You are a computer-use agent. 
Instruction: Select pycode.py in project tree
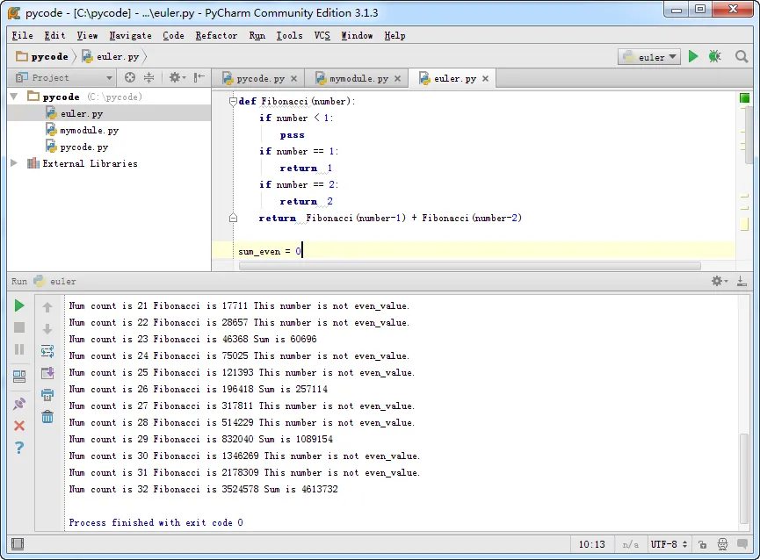pyautogui.click(x=110, y=147)
